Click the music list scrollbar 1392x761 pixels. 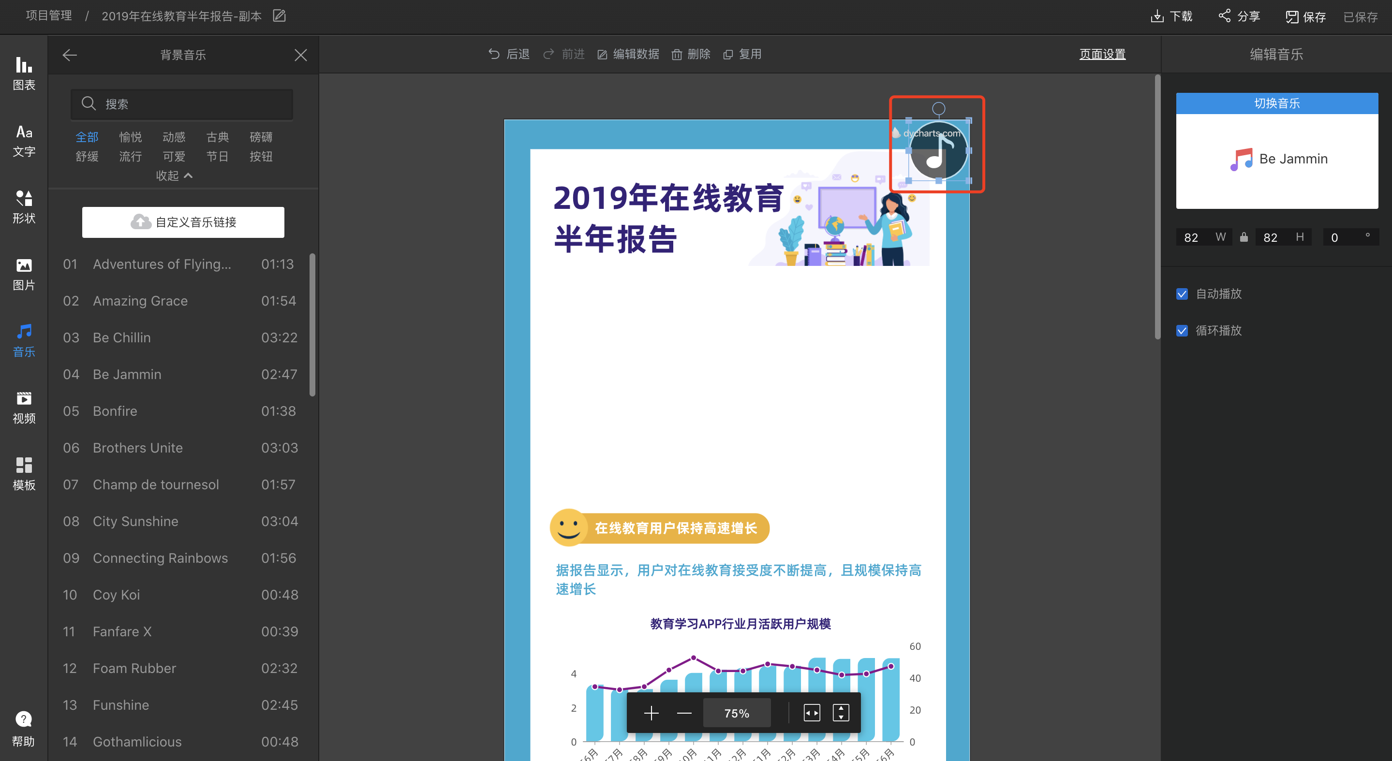coord(312,325)
